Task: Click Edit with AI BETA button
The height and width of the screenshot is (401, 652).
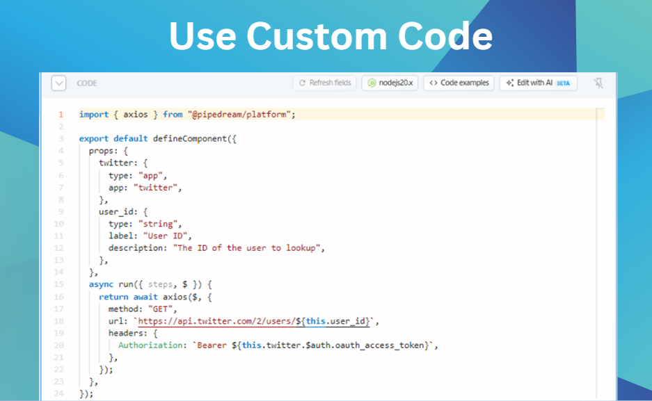Action: pos(538,83)
